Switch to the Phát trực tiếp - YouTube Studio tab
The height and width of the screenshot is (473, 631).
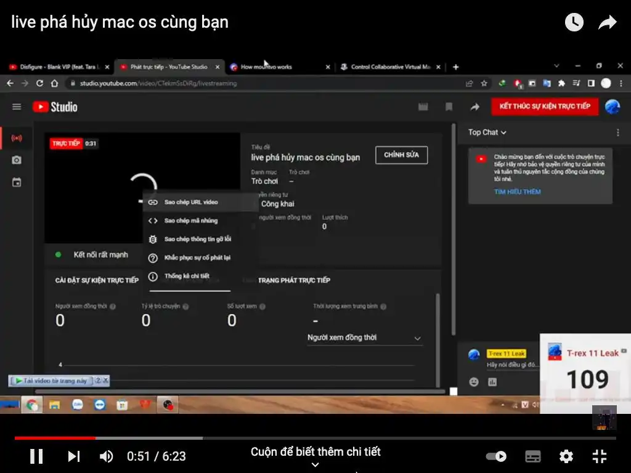[x=168, y=67]
